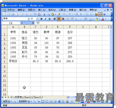This screenshot has width=116, height=108.
Task: Open the font size 12 dropdown
Action: pyautogui.click(x=37, y=19)
